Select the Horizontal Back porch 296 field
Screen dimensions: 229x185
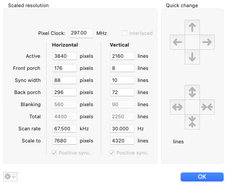[65, 92]
